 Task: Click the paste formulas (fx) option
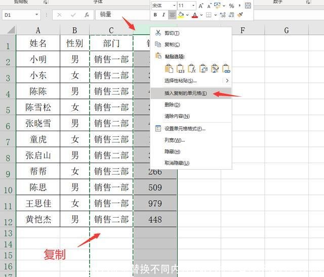[x=192, y=68]
